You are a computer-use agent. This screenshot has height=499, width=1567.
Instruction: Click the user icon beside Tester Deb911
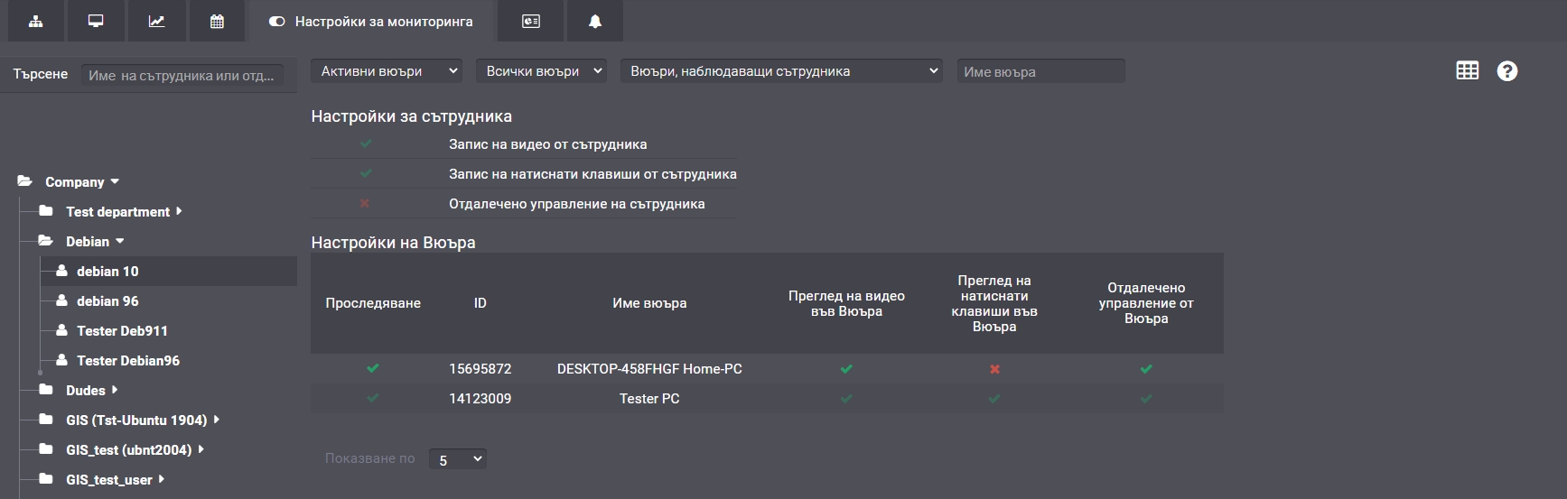click(61, 330)
